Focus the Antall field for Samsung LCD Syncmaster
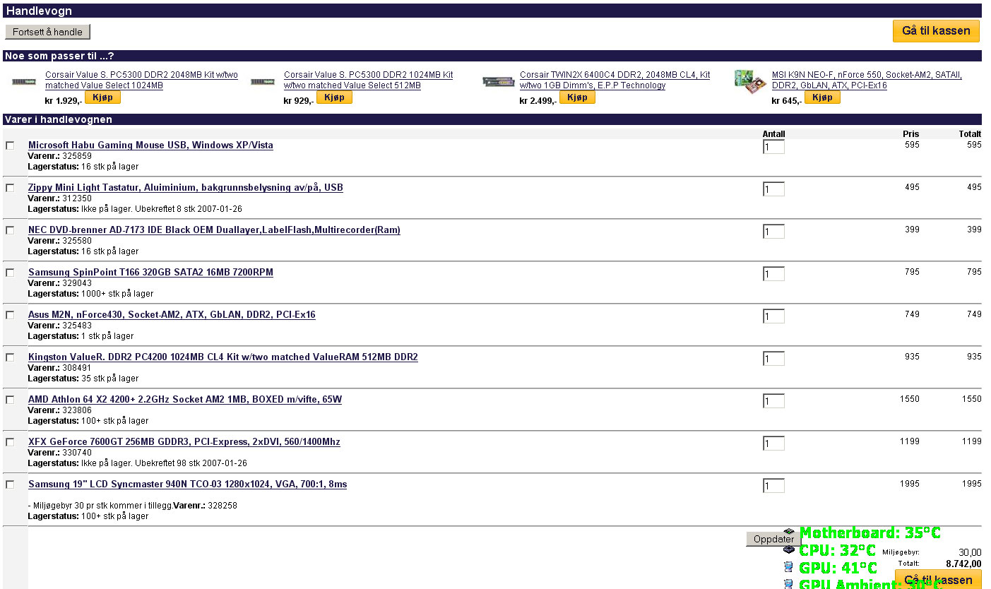The image size is (991, 589). [x=773, y=486]
